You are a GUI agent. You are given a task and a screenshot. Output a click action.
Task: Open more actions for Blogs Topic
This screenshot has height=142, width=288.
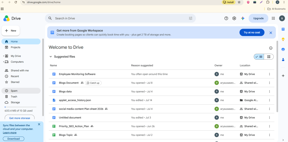(x=269, y=135)
